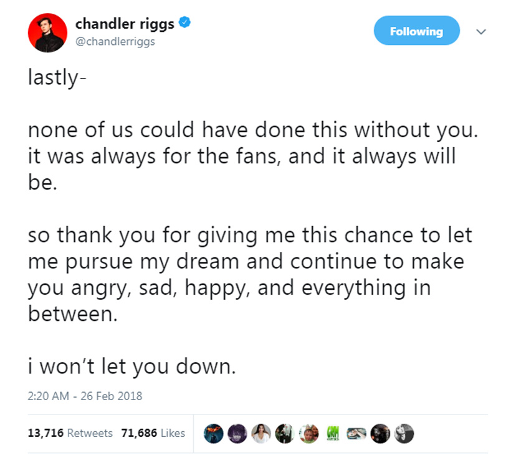This screenshot has width=511, height=455.
Task: Open the tweet options dropdown chevron
Action: 480,31
